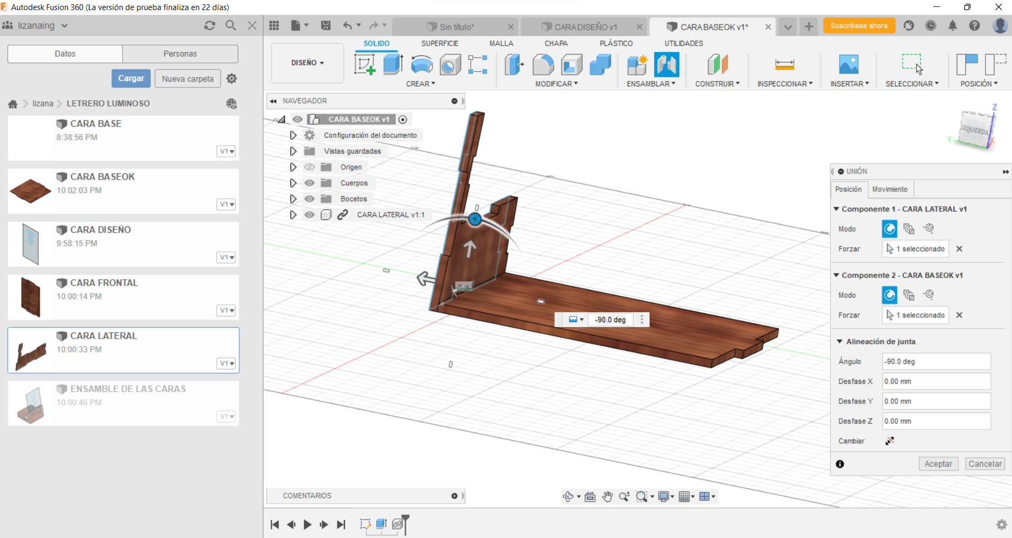The width and height of the screenshot is (1012, 538).
Task: Select between two faces mode for Componente 1
Action: [909, 229]
